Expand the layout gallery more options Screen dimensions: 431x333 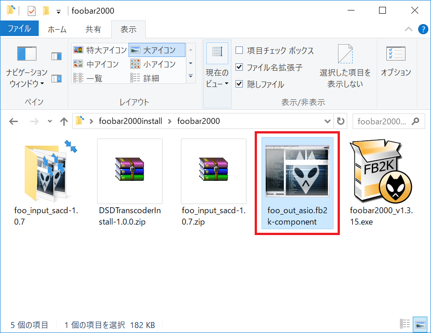190,76
